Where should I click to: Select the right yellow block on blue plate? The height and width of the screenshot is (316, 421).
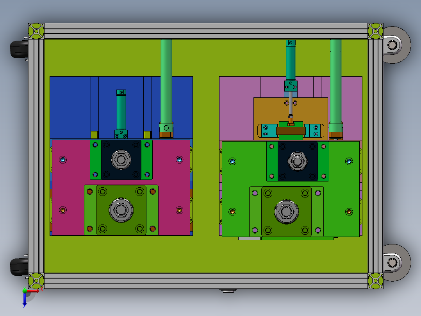pyautogui.click(x=147, y=135)
